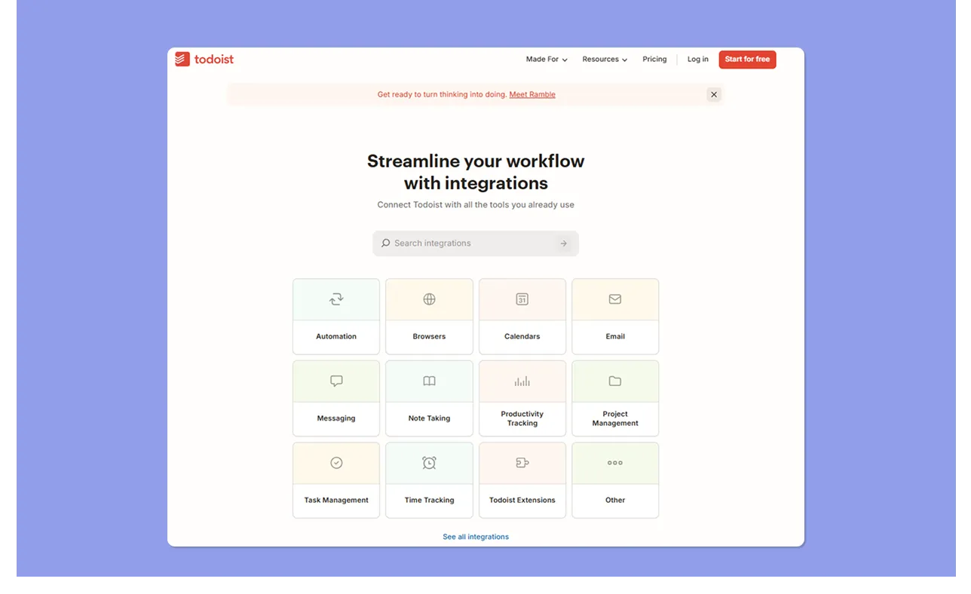Open the Browsers category label
The width and height of the screenshot is (971, 594).
429,337
